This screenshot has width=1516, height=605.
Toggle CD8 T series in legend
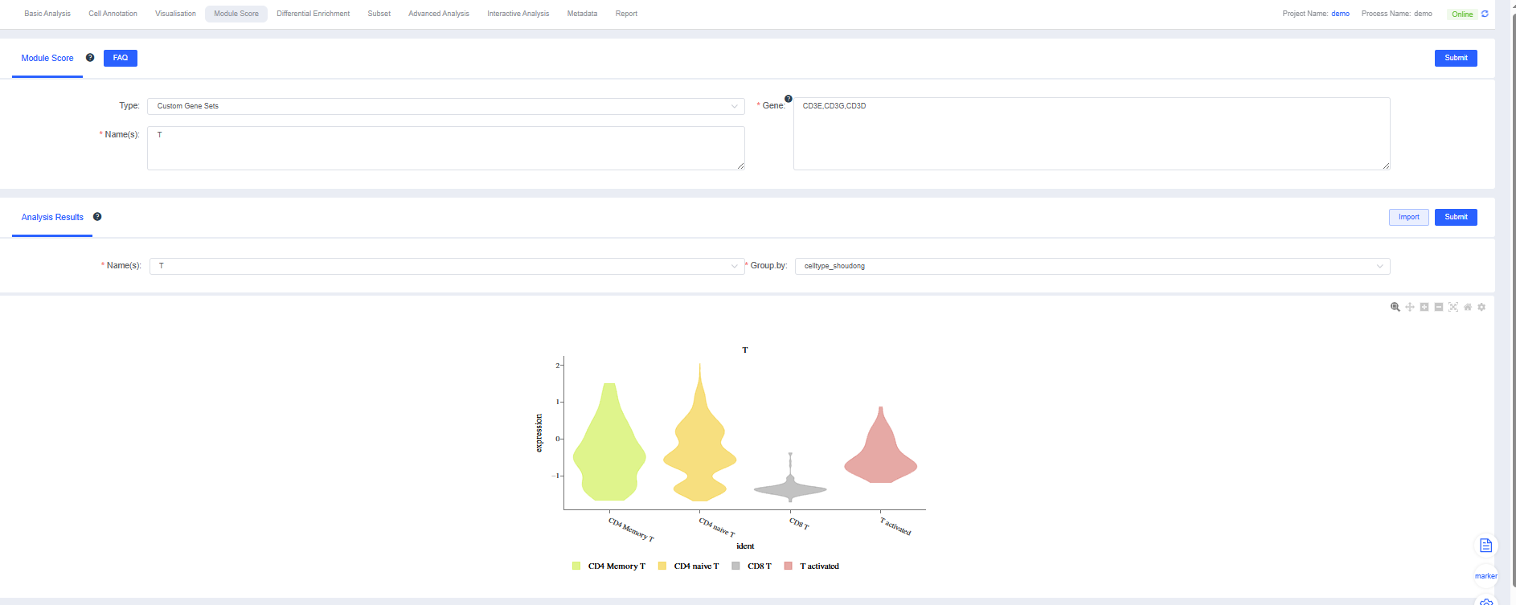(x=752, y=566)
